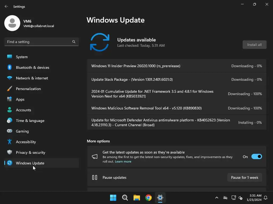Viewport: 273px width, 204px height.
Task: Open the System settings page
Action: tap(42, 57)
